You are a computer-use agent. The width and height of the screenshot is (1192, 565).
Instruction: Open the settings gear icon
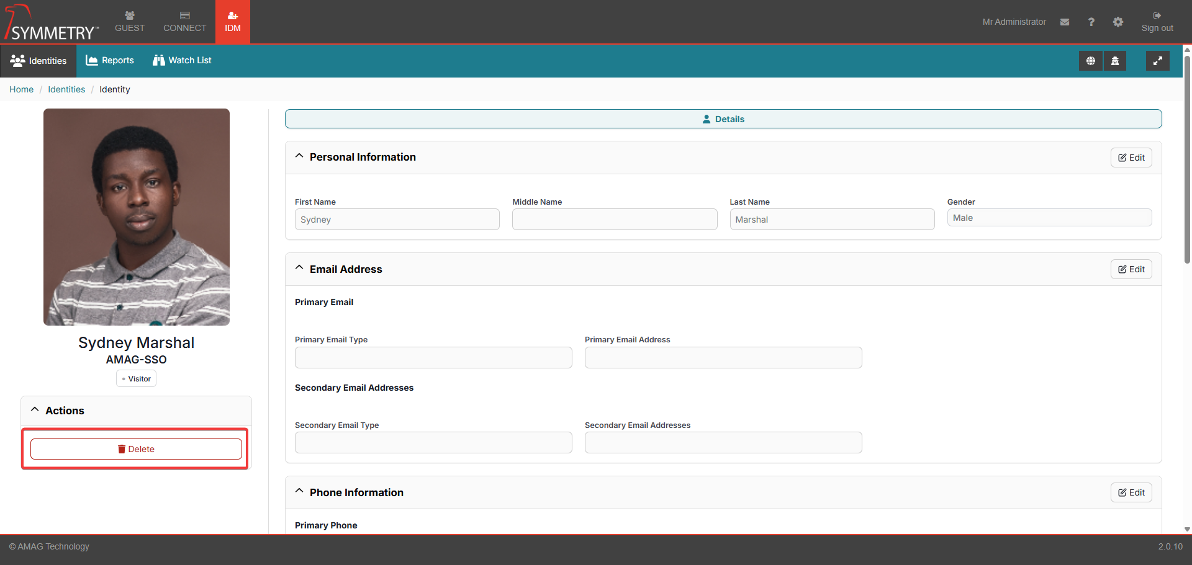click(1117, 22)
